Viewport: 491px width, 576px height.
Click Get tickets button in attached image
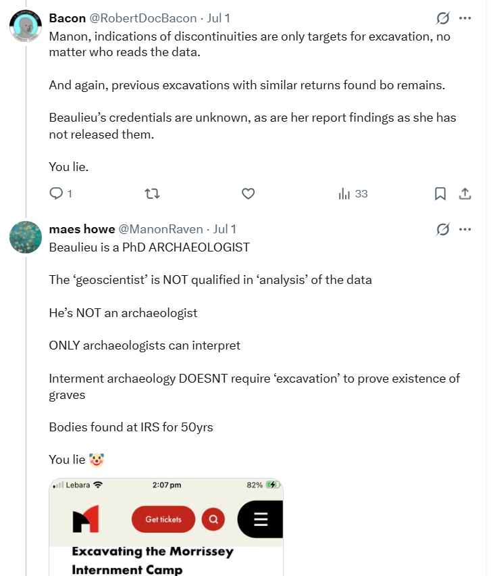pos(163,519)
